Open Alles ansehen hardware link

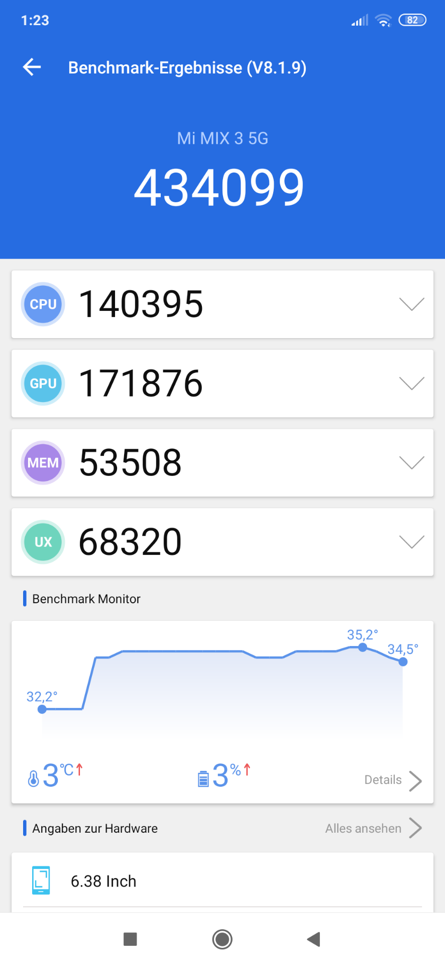tap(363, 828)
